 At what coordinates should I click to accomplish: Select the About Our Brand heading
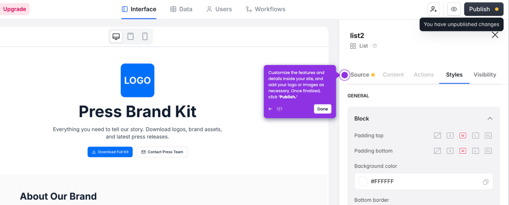(58, 196)
